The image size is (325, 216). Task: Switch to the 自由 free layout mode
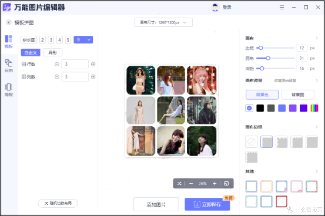(x=9, y=66)
